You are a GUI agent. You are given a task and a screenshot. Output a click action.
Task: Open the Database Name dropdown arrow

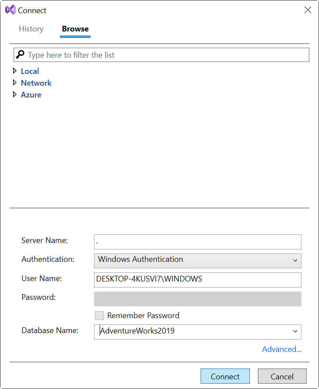click(295, 331)
